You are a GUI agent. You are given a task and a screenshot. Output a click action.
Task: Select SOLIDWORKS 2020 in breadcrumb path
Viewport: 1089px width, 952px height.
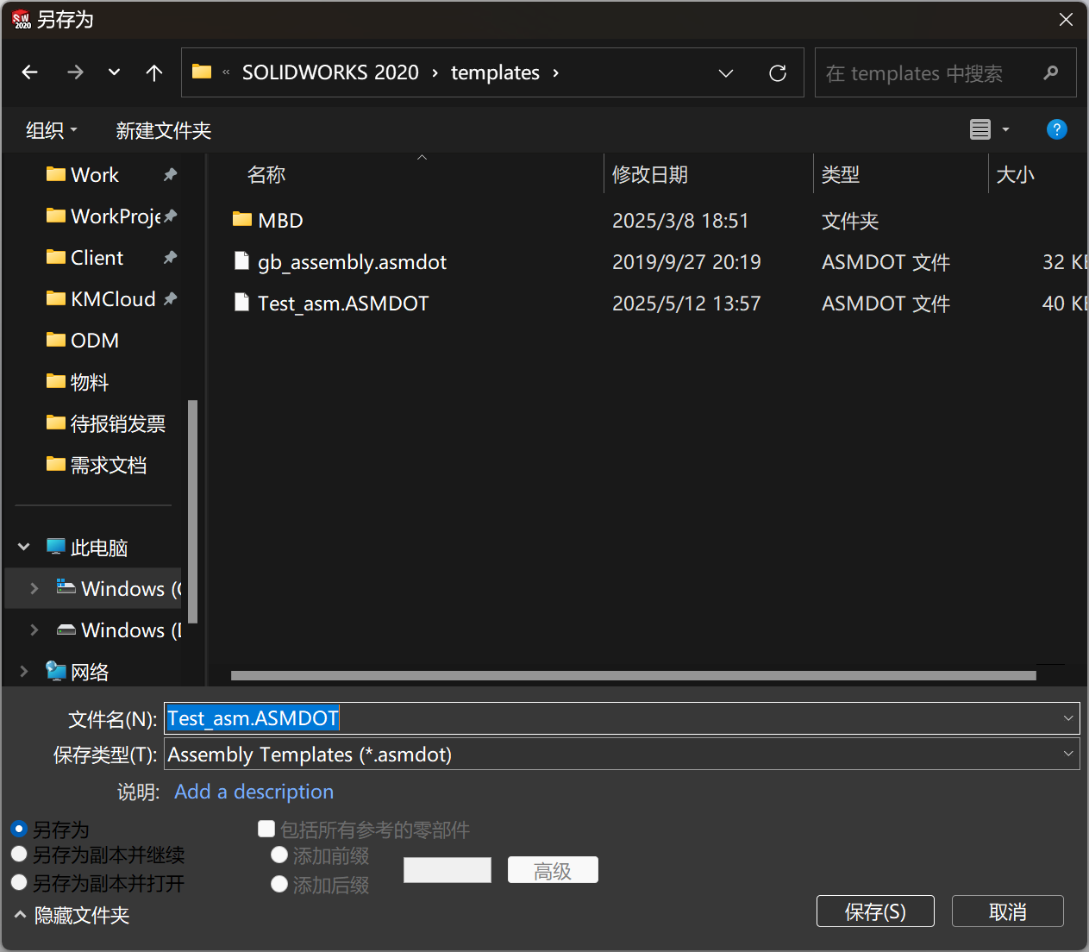(330, 72)
